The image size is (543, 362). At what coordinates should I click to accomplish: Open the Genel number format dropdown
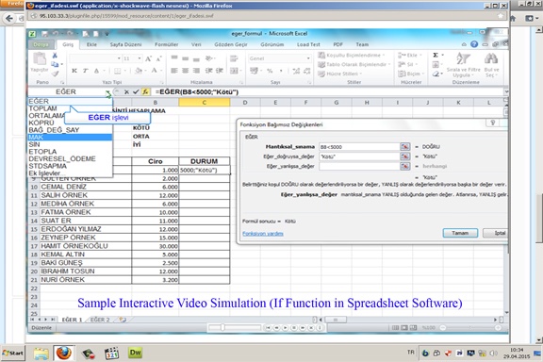point(308,58)
